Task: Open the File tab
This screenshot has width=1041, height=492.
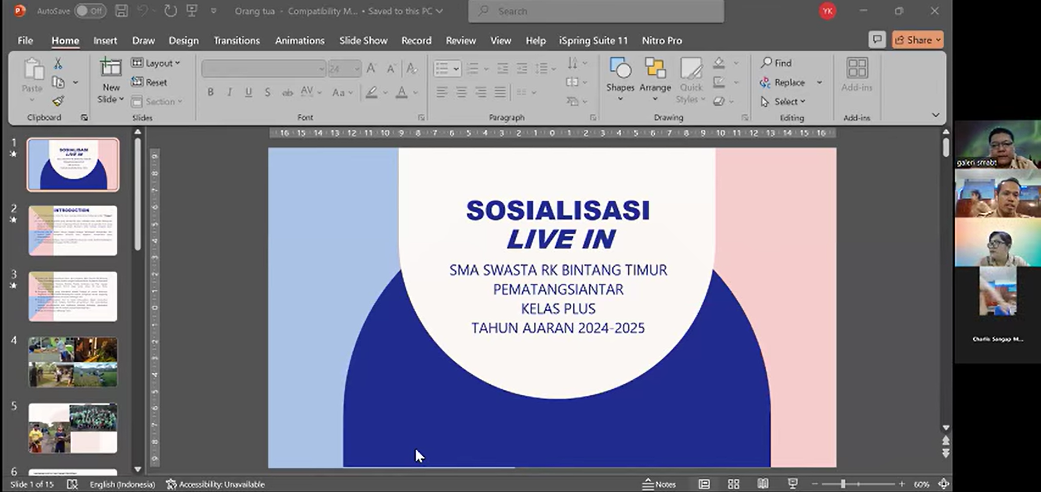Action: point(25,41)
